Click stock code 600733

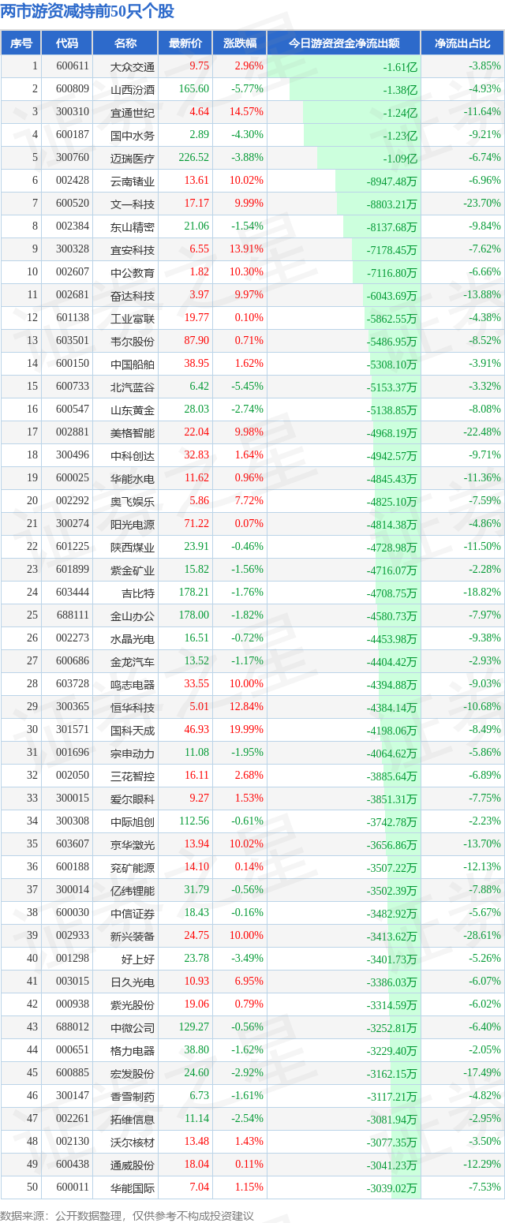click(73, 386)
